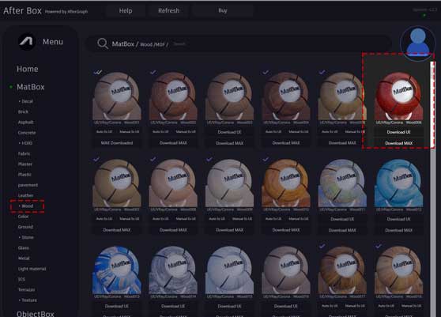
Task: Select the Wood004 dark brown material thumbnail
Action: tap(286, 96)
